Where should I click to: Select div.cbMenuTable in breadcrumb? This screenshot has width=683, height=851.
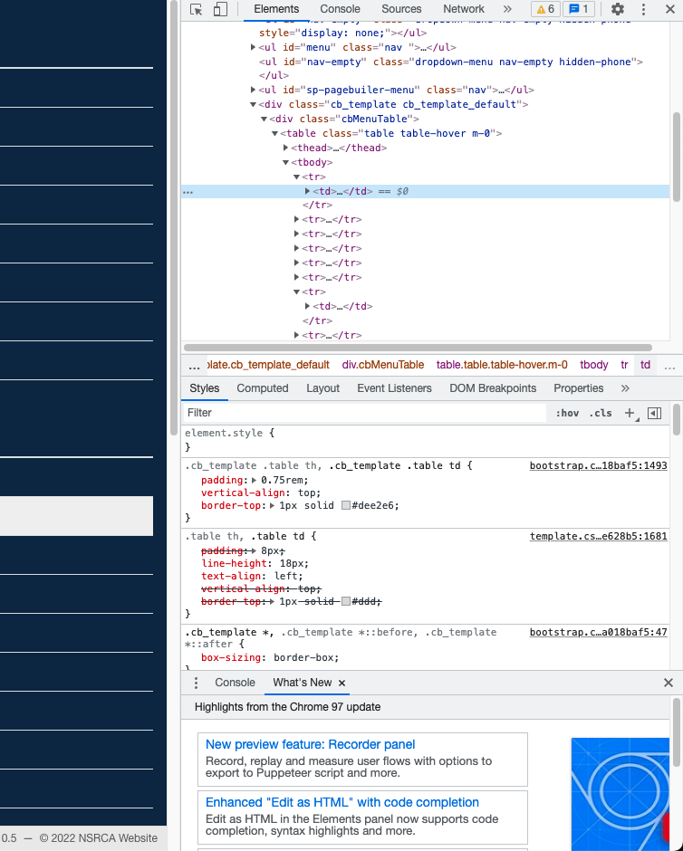(383, 365)
